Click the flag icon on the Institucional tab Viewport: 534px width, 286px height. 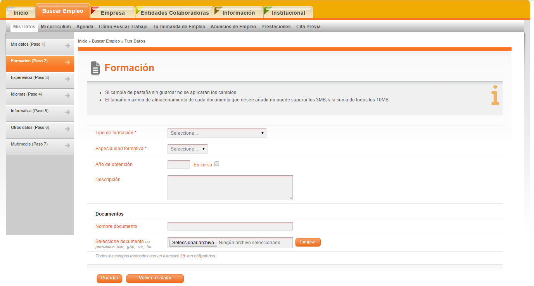pyautogui.click(x=266, y=9)
